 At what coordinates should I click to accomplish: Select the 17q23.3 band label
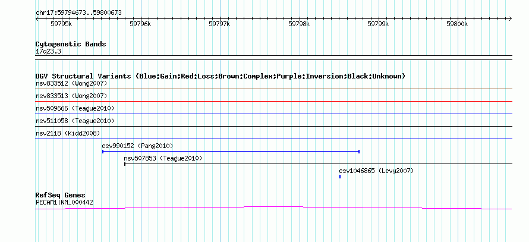[x=48, y=52]
